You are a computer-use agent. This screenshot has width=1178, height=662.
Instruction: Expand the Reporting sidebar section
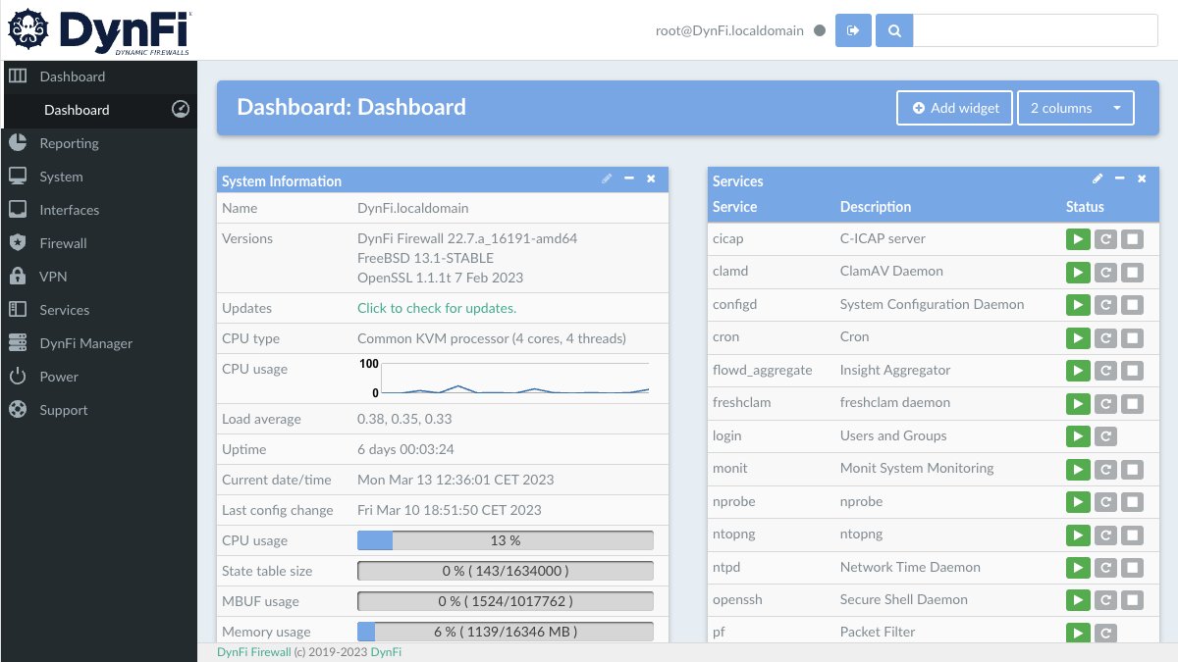(x=69, y=143)
